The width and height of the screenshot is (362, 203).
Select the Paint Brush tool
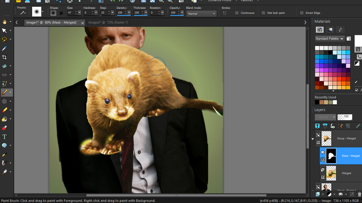(5, 93)
